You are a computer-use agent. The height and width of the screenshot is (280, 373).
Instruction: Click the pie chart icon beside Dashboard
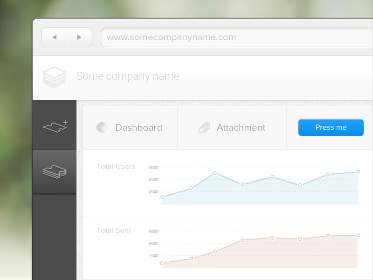(102, 127)
